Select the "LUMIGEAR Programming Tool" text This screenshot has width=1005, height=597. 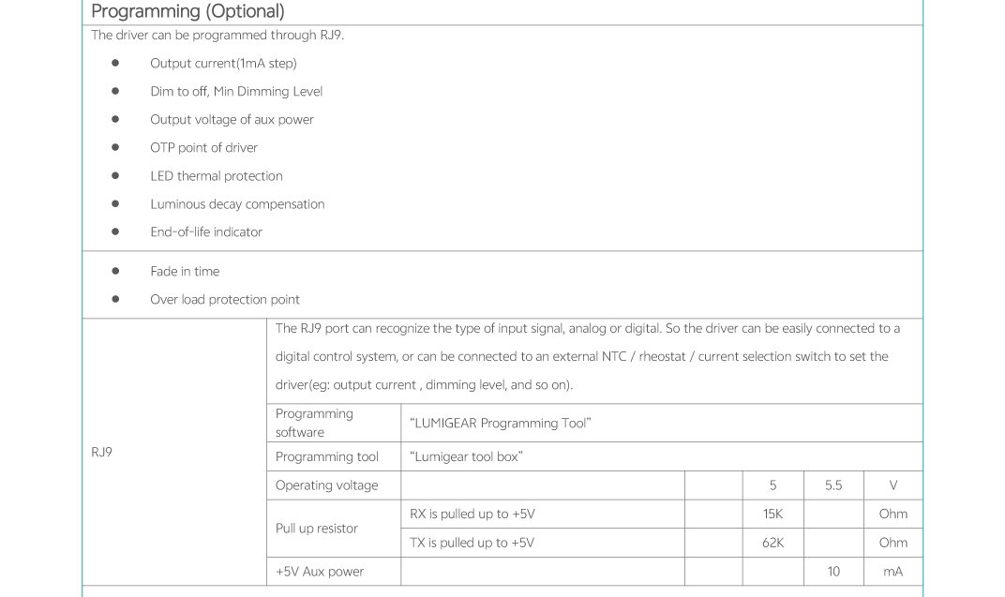click(x=500, y=424)
